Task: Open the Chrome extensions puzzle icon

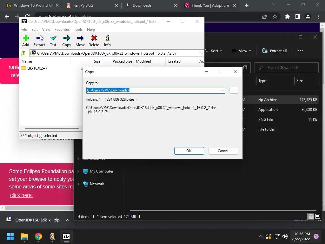Action: [x=288, y=17]
